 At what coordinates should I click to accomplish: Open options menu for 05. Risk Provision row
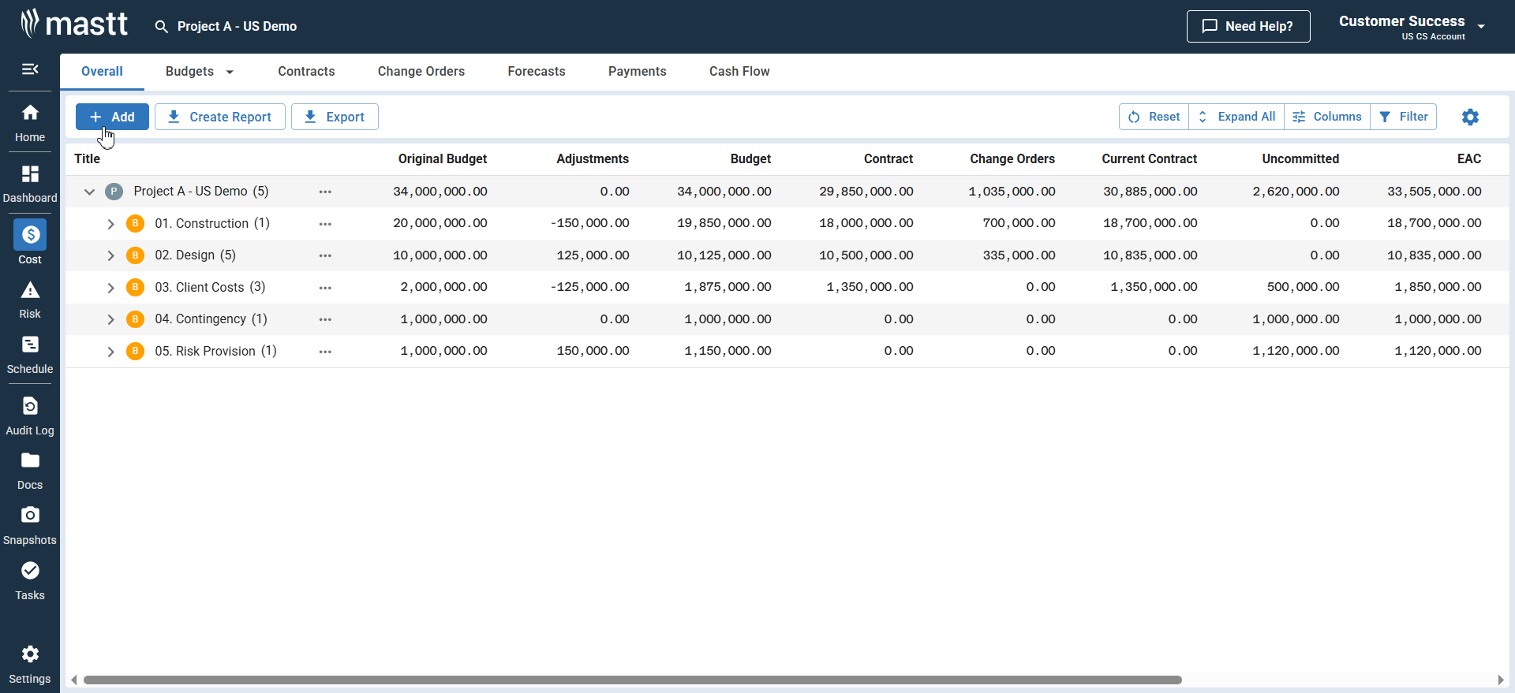pos(325,352)
